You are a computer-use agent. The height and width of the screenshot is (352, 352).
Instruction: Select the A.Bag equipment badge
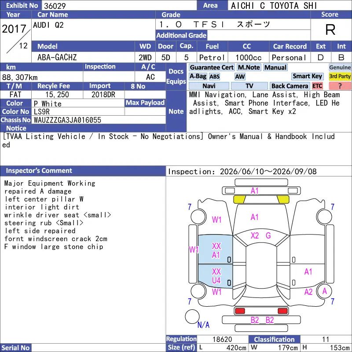click(198, 76)
